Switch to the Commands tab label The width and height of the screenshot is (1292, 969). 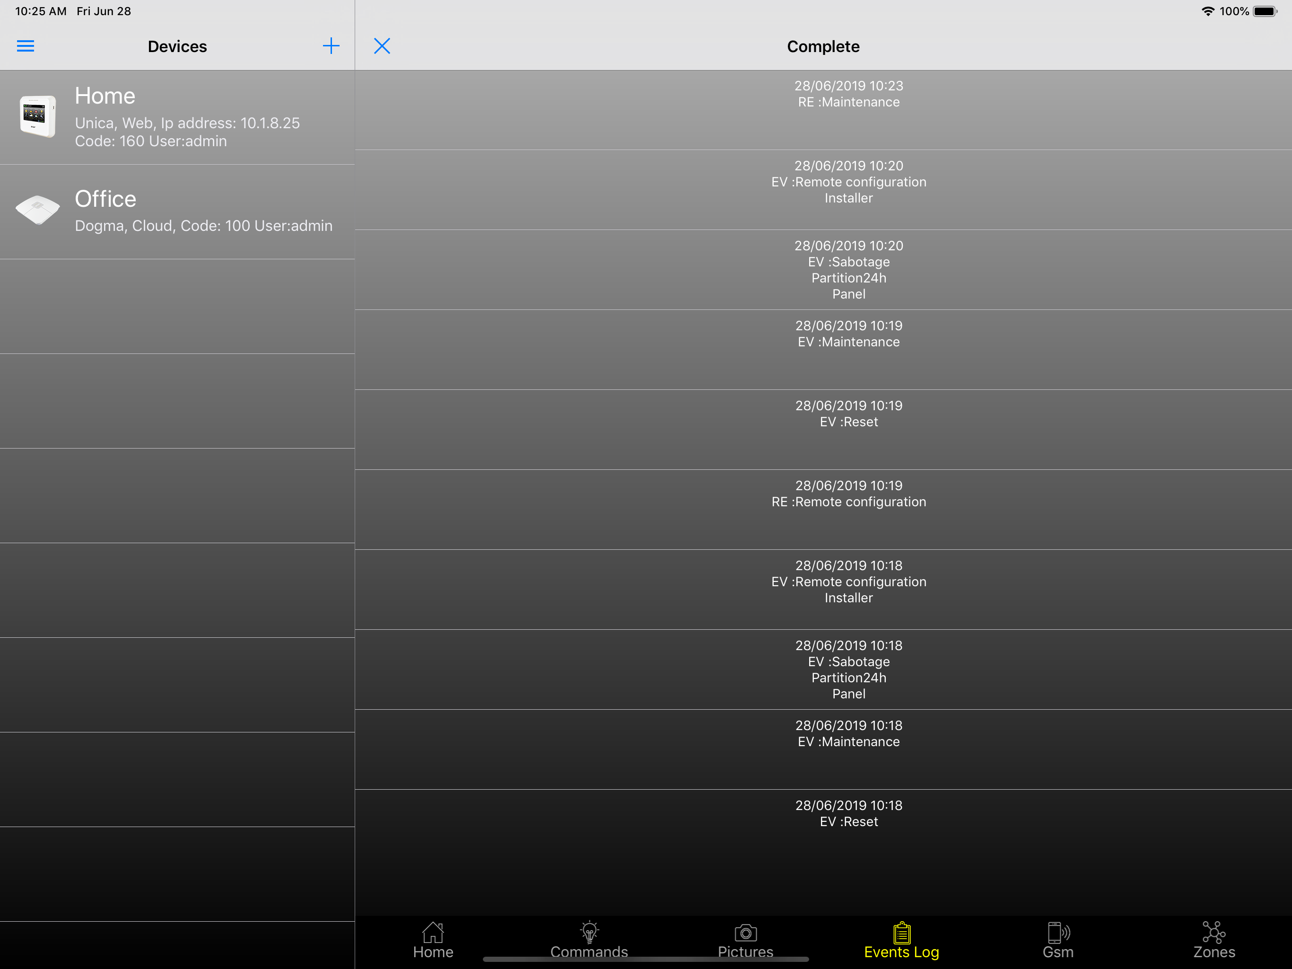(589, 952)
